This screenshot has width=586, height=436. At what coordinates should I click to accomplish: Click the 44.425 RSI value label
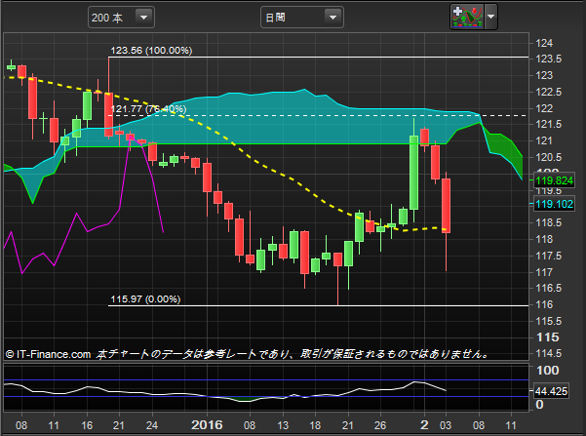[x=551, y=391]
